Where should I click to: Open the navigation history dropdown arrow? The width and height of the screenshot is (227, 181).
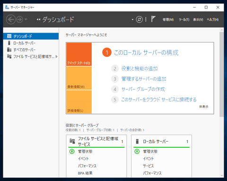click(x=26, y=19)
